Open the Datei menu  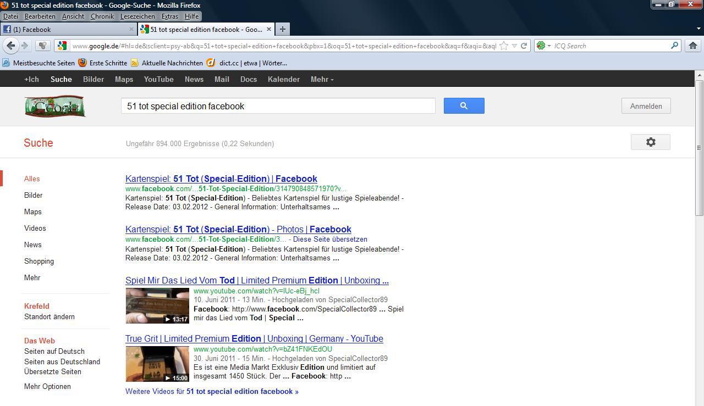[10, 16]
